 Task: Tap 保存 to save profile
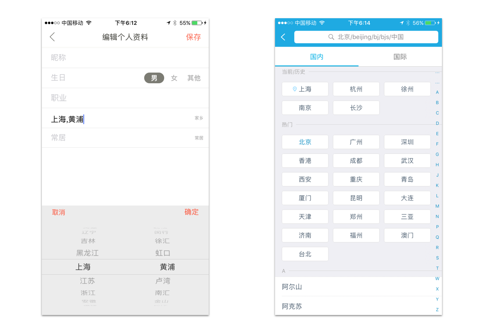193,37
